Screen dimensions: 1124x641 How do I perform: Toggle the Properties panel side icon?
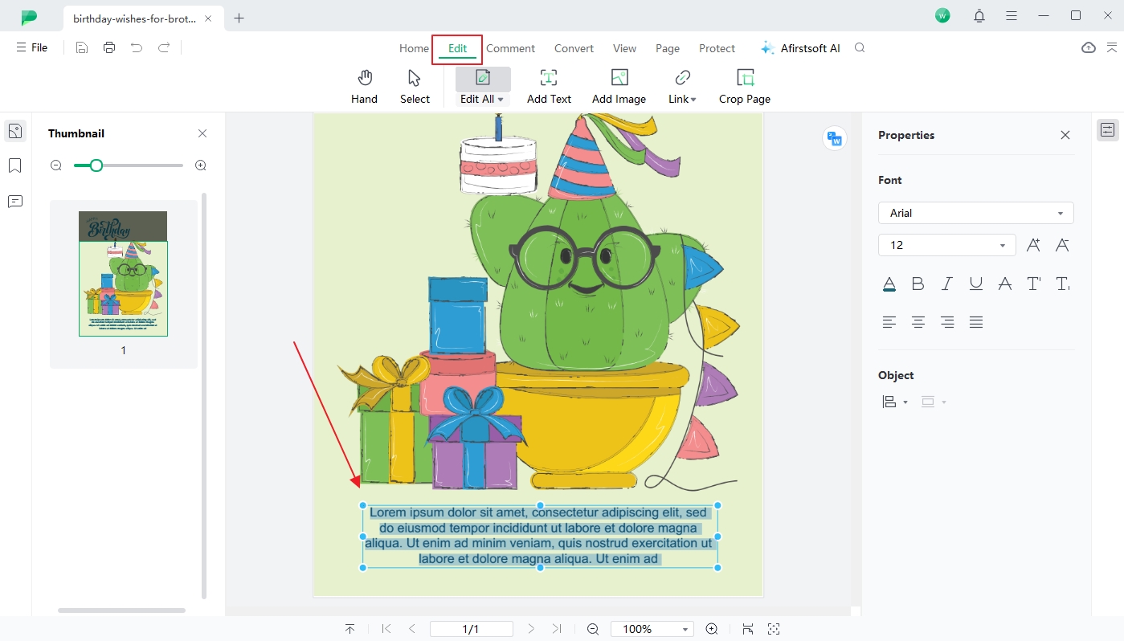(x=1108, y=130)
